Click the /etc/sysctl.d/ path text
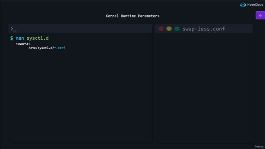This screenshot has width=265, height=149. pos(41,48)
